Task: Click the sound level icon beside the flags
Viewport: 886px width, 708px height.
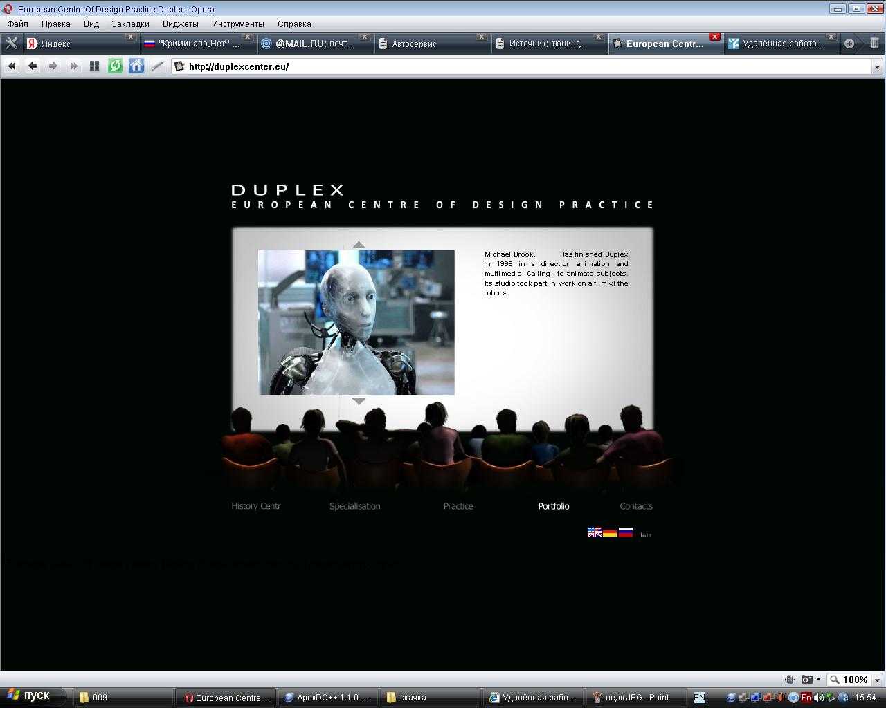Action: pos(646,534)
